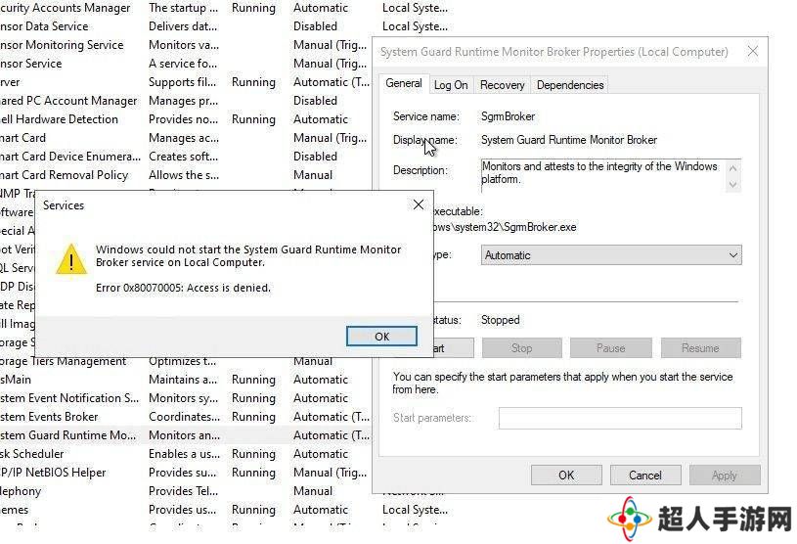Screen dimensions: 797x544
Task: Select the Security Accounts Manager service row
Action: click(x=224, y=8)
